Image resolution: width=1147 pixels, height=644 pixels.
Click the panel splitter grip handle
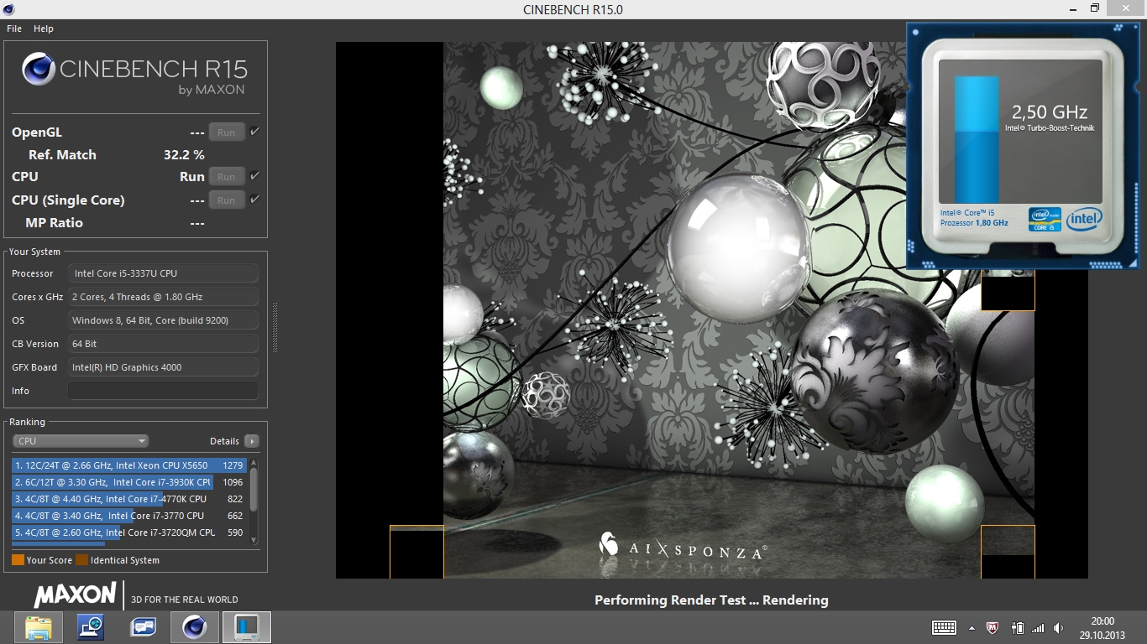pyautogui.click(x=275, y=328)
